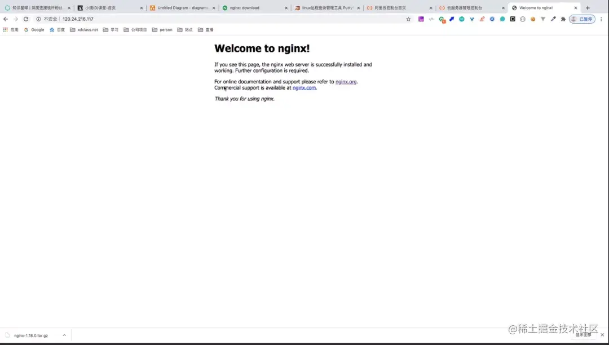Open the code brackets extension icon

pos(431,19)
